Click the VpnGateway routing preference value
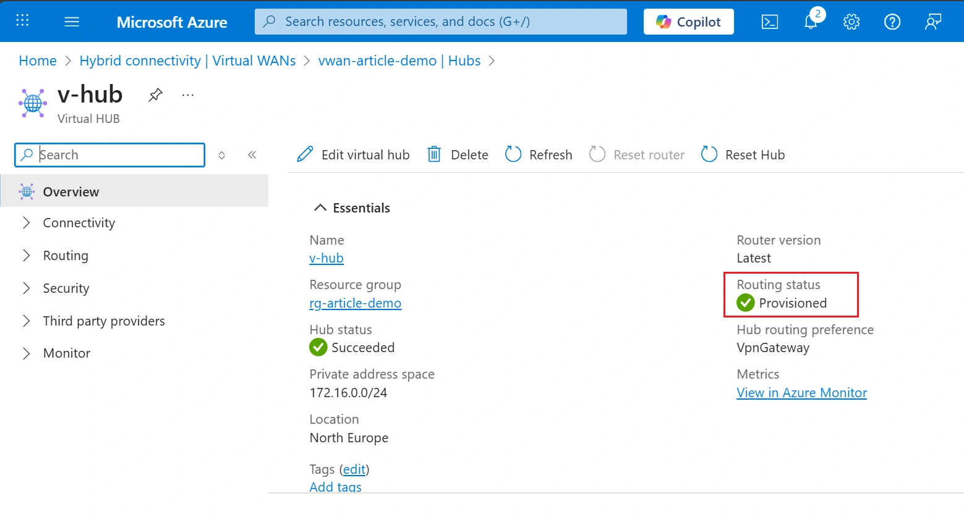The image size is (964, 517). pyautogui.click(x=773, y=348)
